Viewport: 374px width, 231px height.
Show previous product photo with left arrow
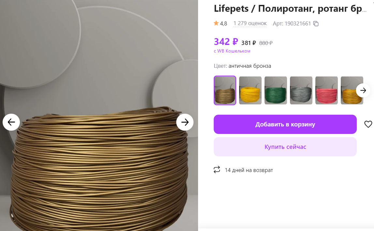pyautogui.click(x=11, y=122)
